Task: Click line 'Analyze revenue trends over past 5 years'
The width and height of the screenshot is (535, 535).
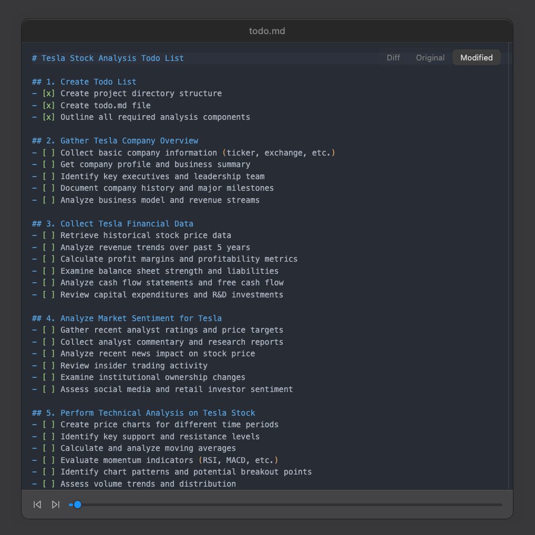Action: [141, 248]
